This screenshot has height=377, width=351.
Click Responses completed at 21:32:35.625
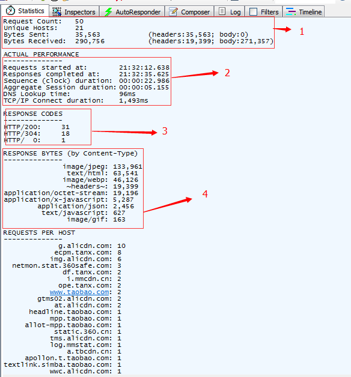pos(87,74)
